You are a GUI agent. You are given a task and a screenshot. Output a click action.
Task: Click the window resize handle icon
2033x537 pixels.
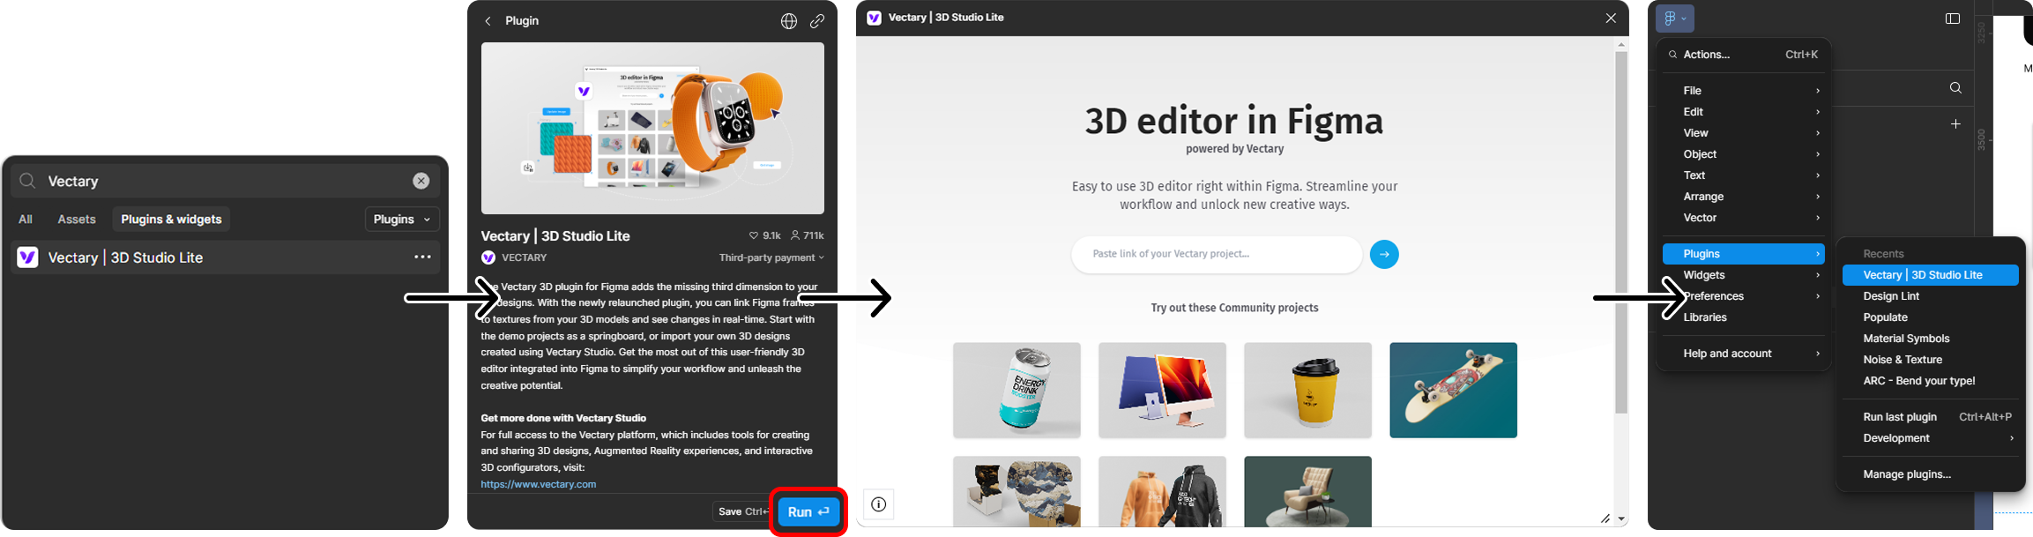1605,518
